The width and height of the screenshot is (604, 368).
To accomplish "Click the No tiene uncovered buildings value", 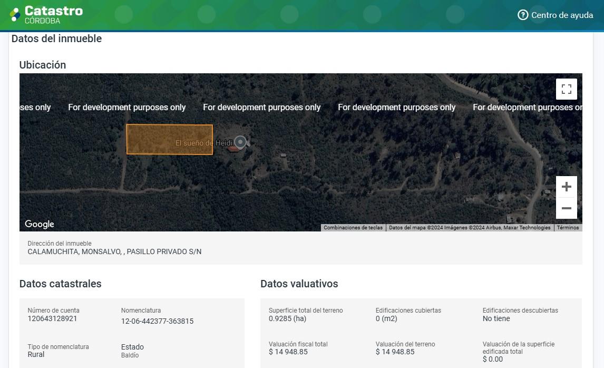I will tap(496, 318).
